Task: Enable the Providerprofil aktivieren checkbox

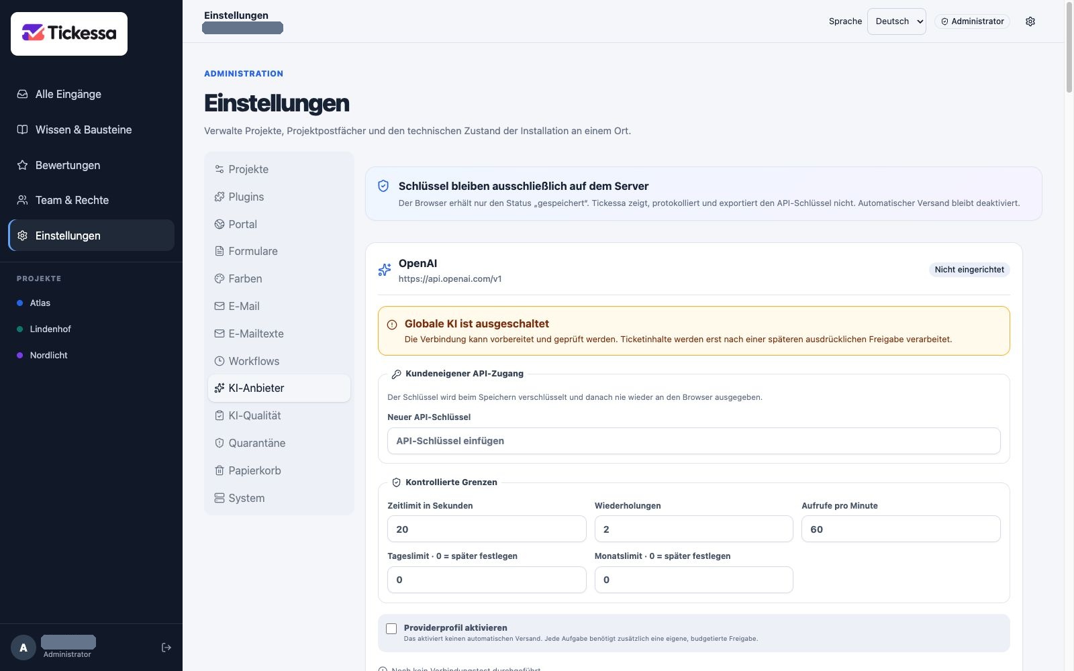Action: (391, 629)
